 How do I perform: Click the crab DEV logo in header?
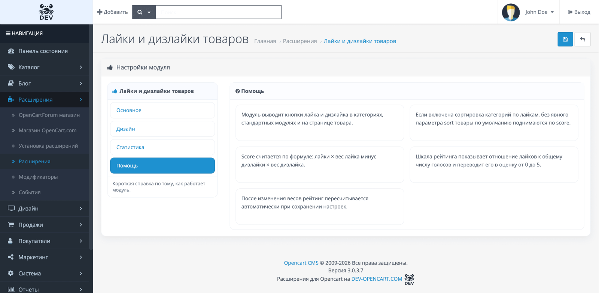46,12
